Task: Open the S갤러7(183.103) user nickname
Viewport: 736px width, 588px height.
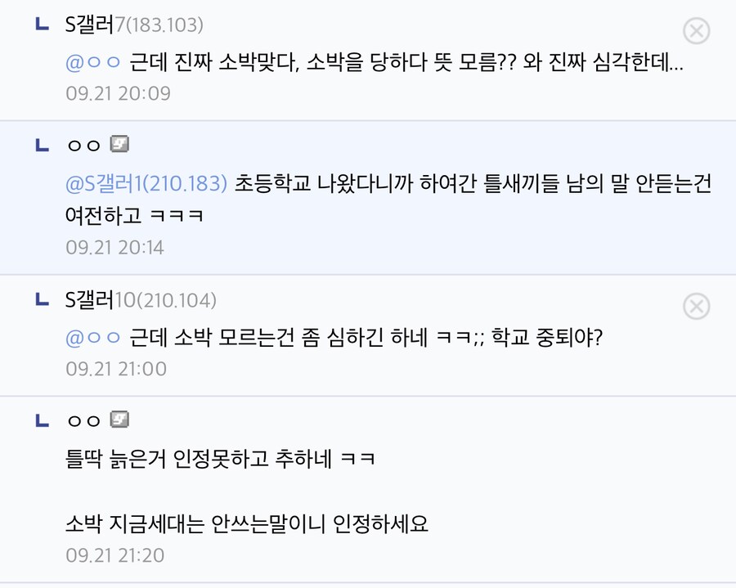Action: point(134,25)
